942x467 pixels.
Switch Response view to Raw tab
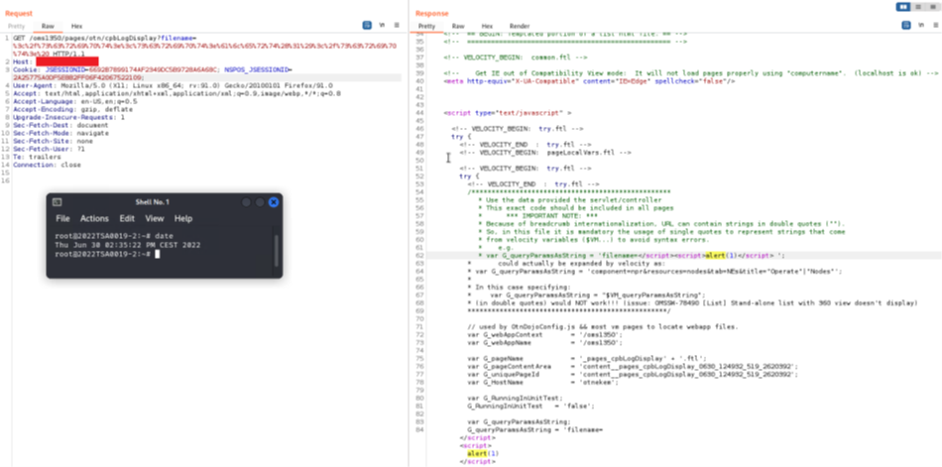click(x=458, y=27)
